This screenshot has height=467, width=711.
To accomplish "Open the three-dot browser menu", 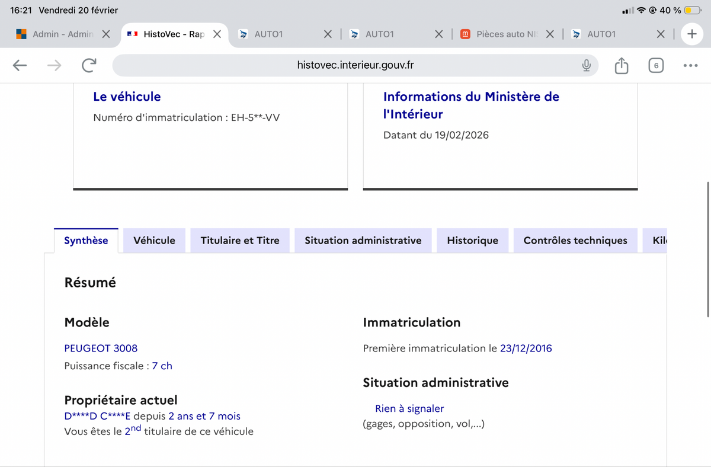I will (x=690, y=65).
